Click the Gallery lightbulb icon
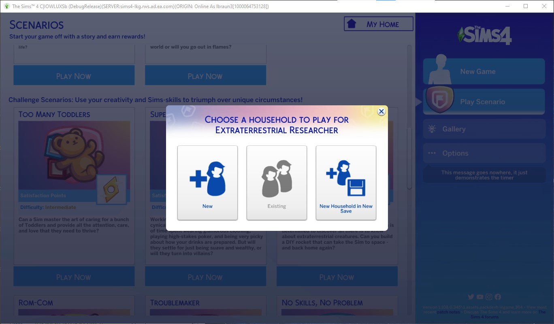The image size is (554, 324). [432, 129]
